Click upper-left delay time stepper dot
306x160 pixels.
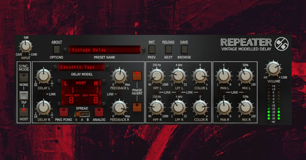(x=59, y=81)
